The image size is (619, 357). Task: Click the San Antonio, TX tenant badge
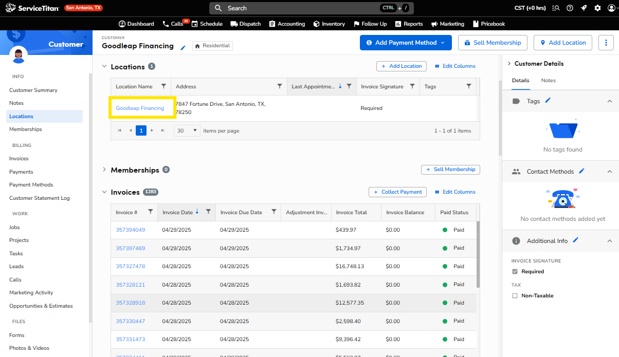83,8
